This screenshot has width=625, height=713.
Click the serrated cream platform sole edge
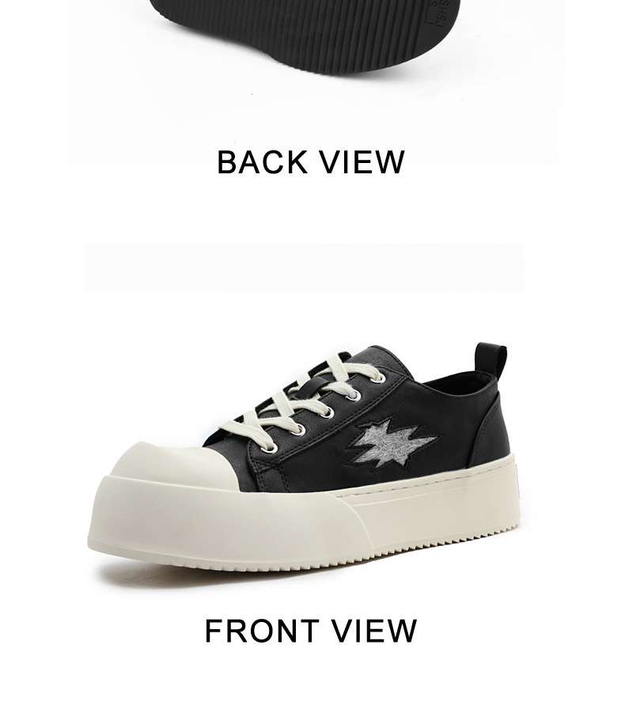point(422,547)
